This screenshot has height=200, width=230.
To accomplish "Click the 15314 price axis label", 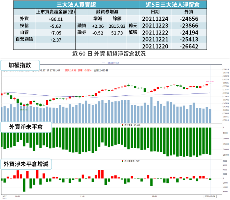I will point(226,120).
